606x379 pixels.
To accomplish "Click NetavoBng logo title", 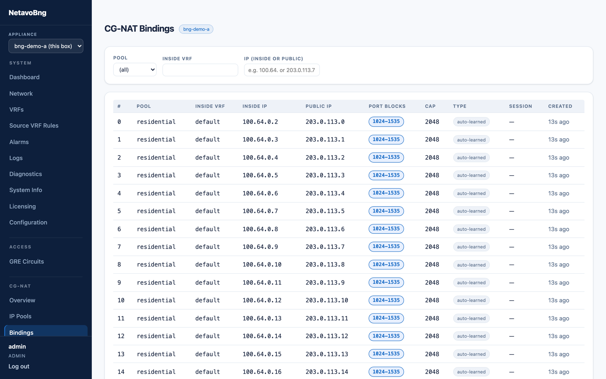I will (x=28, y=13).
